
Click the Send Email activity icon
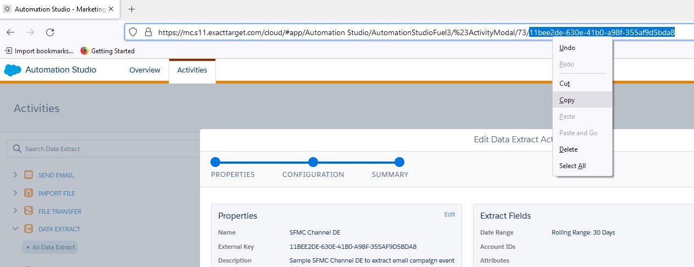29,175
